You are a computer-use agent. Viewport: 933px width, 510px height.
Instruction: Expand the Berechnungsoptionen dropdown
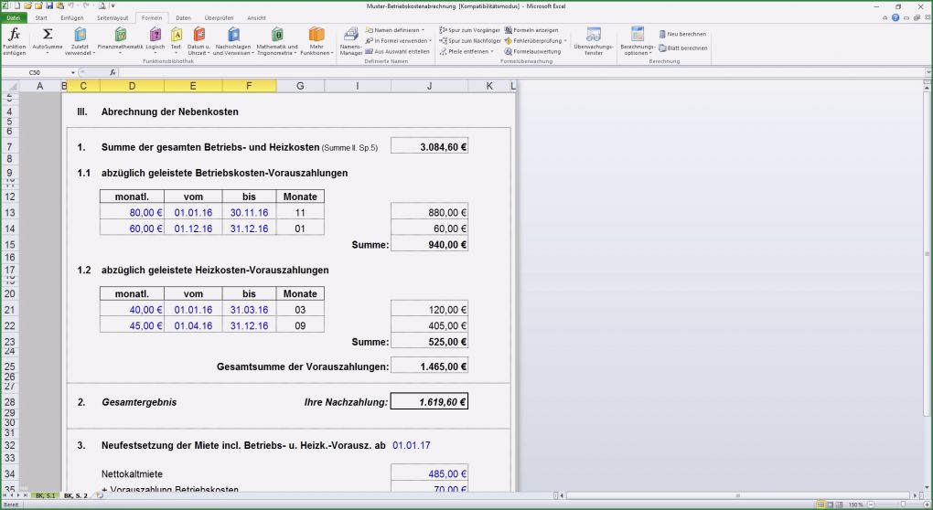pyautogui.click(x=638, y=41)
